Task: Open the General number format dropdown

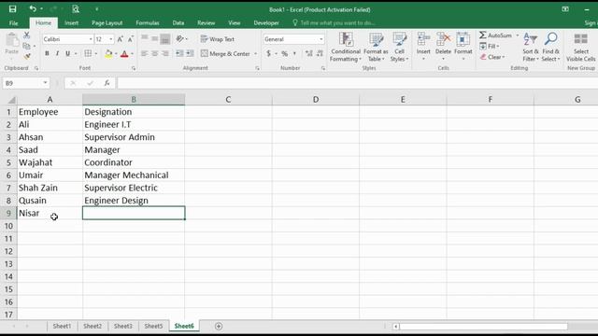Action: [321, 39]
